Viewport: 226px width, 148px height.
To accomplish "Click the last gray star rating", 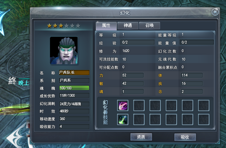I will point(78,26).
